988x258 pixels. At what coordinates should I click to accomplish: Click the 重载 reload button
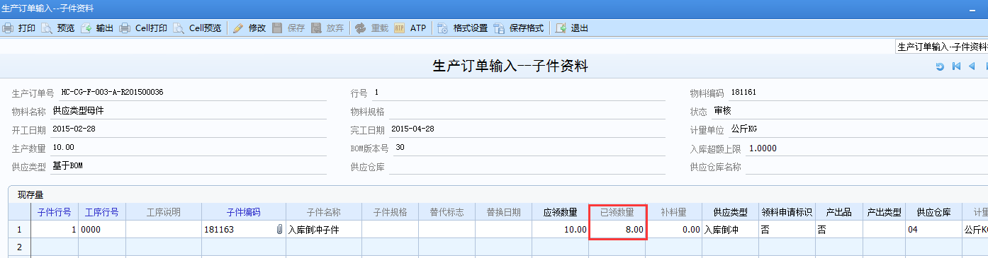click(372, 28)
